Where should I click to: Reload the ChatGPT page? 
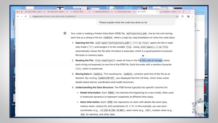26,16
